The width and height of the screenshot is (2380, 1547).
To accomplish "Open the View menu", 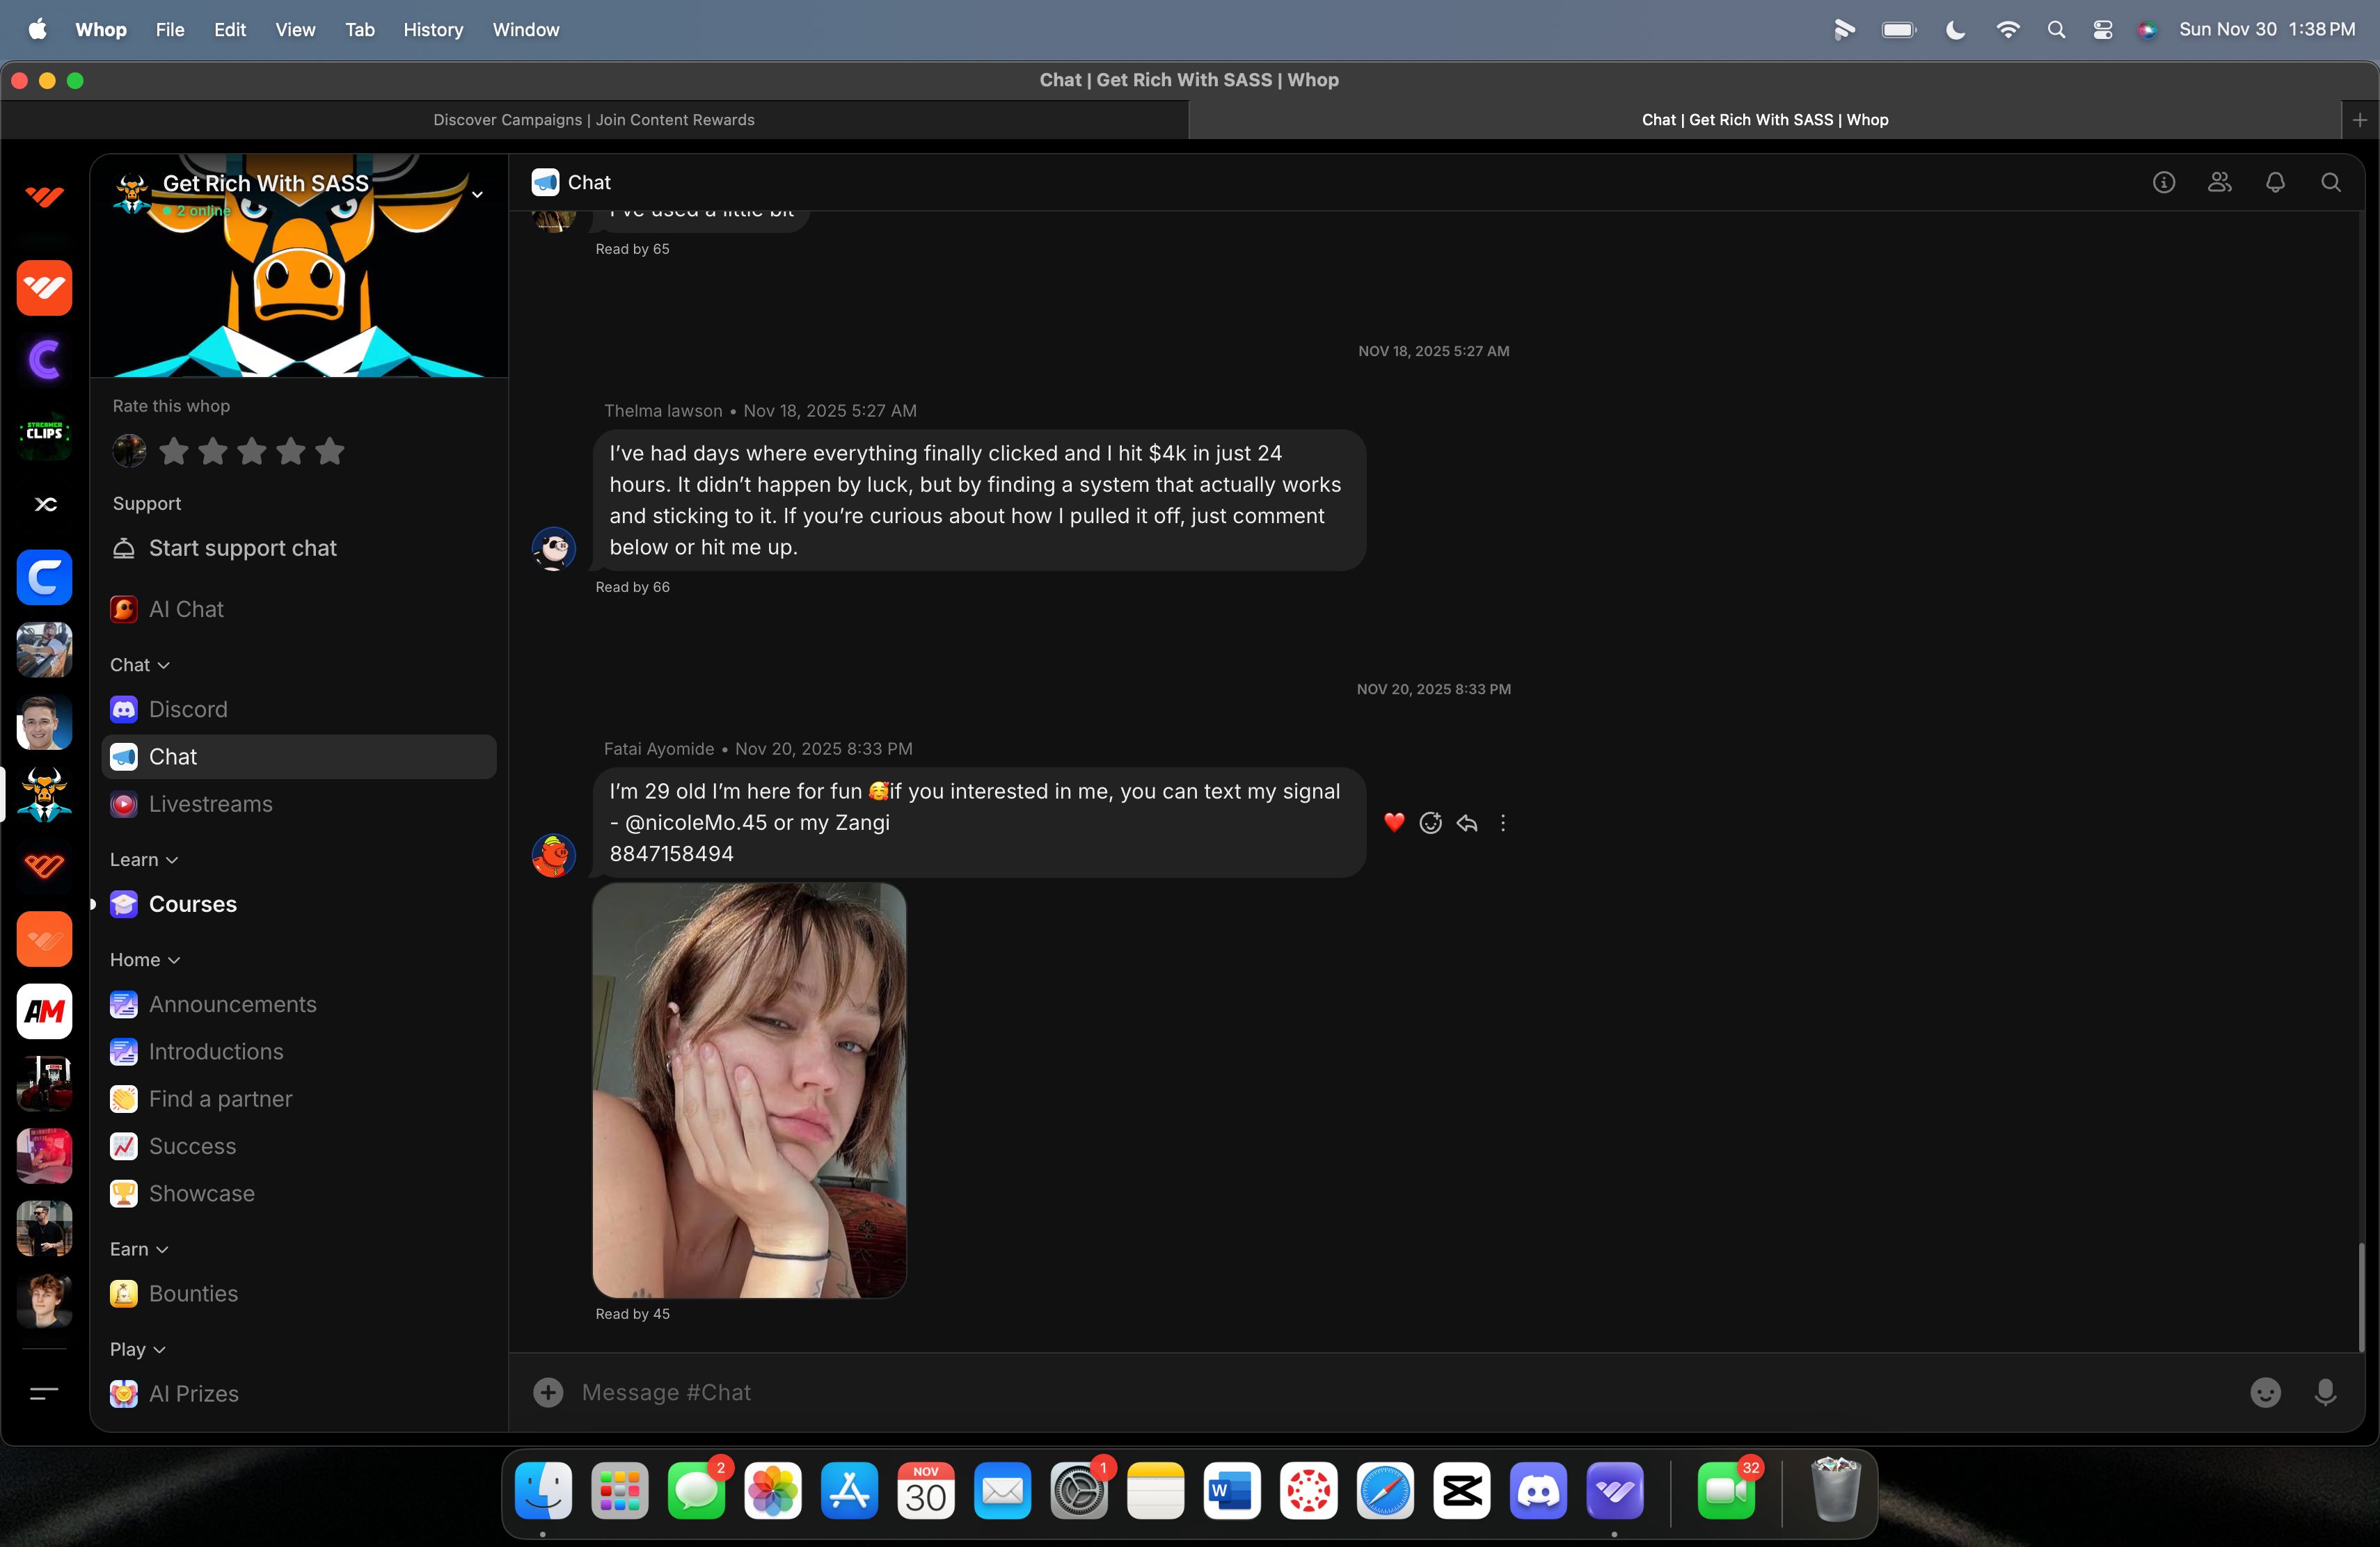I will coord(295,30).
